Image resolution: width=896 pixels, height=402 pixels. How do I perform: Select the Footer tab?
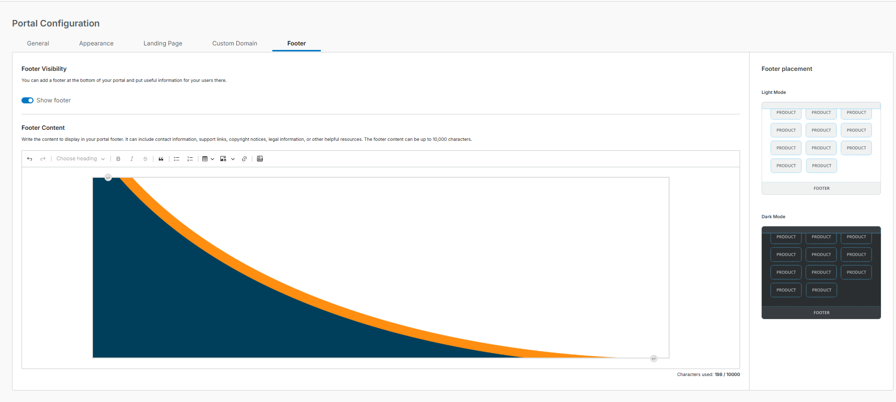[296, 43]
